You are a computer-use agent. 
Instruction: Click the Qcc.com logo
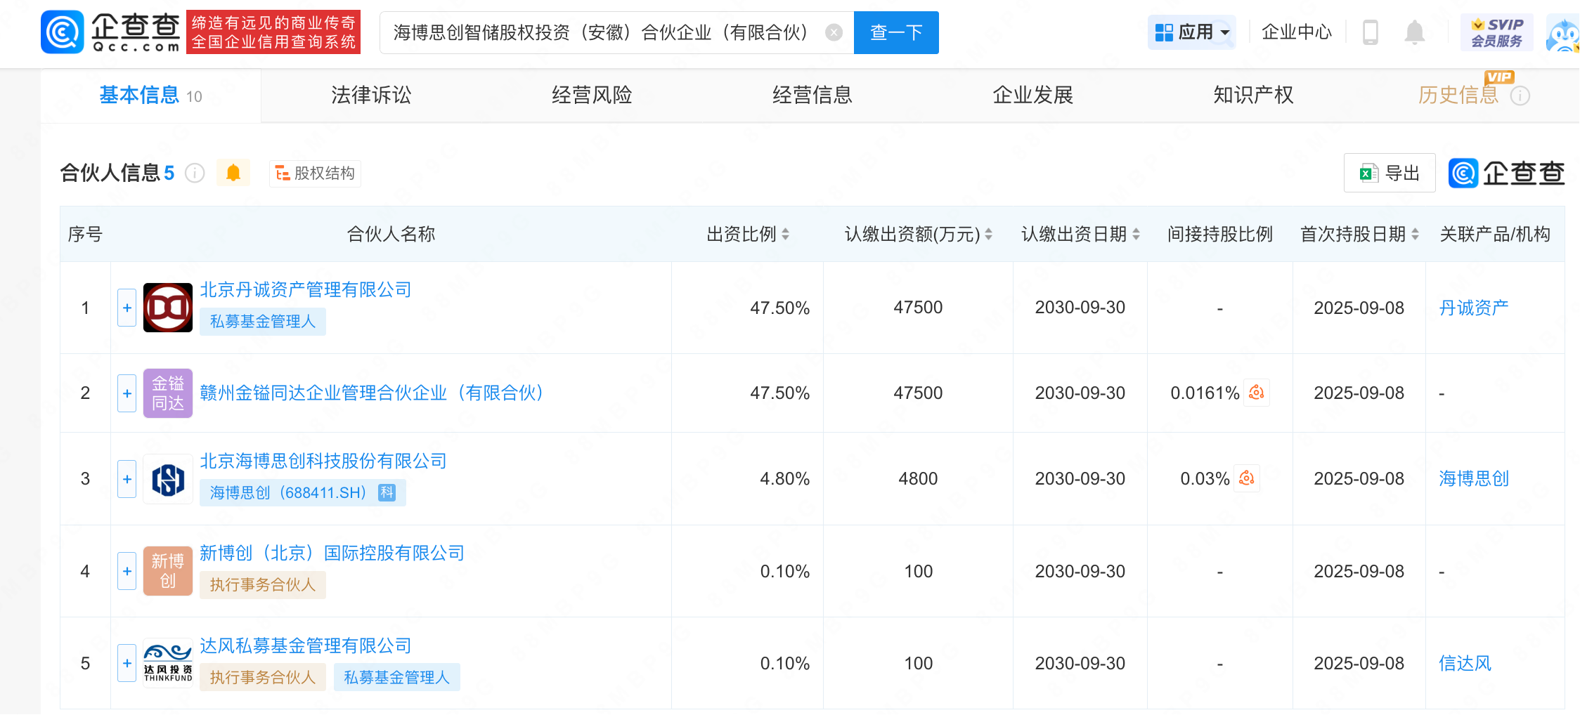111,32
